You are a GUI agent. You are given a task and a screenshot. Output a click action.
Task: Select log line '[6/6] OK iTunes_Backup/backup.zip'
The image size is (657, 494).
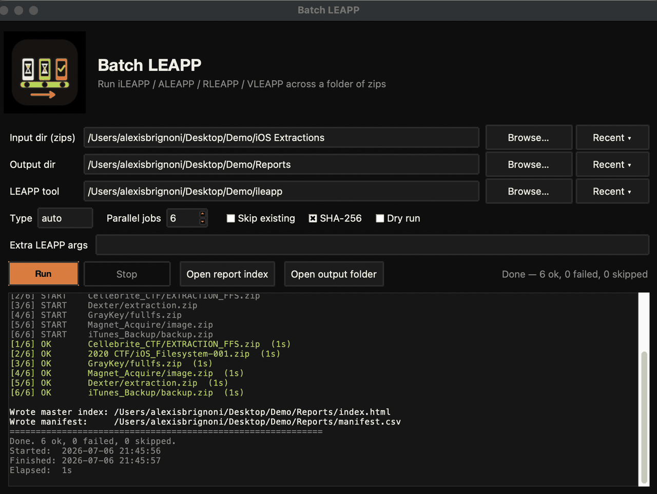coord(127,393)
